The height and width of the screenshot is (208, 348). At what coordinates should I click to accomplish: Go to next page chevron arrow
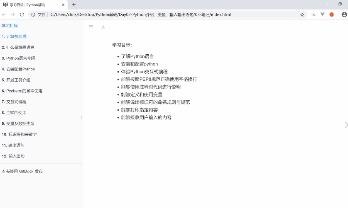346,125
